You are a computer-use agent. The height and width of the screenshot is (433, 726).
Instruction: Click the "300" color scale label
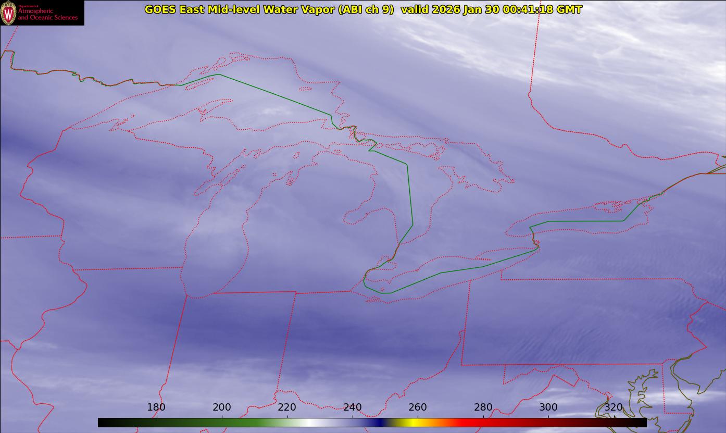[548, 407]
